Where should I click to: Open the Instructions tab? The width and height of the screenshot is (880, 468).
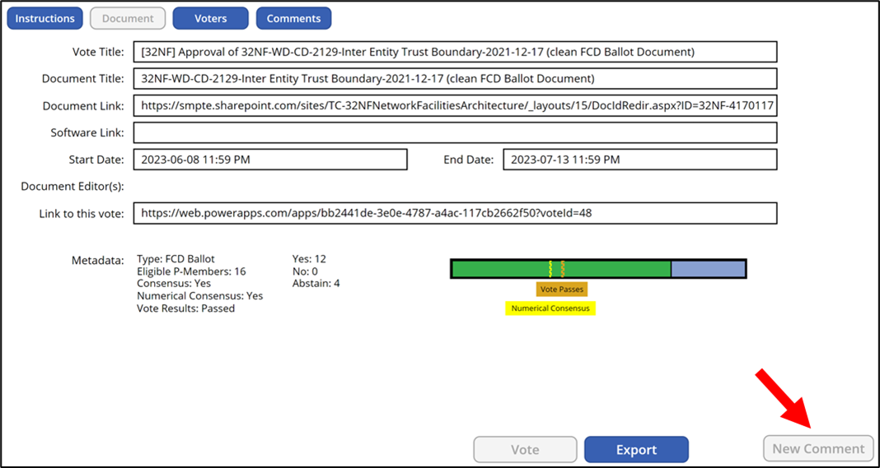pyautogui.click(x=44, y=18)
